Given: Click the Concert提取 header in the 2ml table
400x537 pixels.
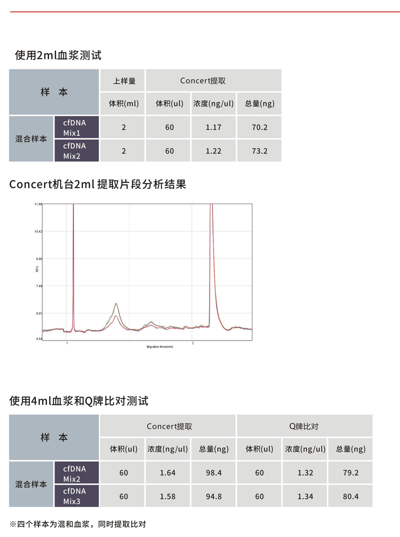Looking at the screenshot, I should click(x=213, y=80).
